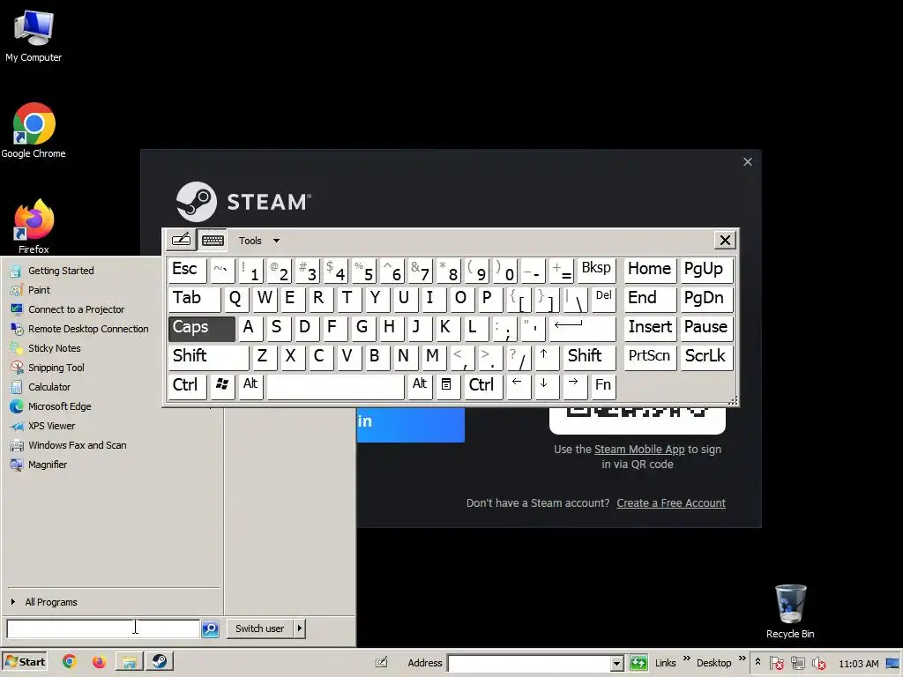The height and width of the screenshot is (677, 903).
Task: Click the context menu key on keyboard
Action: pos(447,386)
